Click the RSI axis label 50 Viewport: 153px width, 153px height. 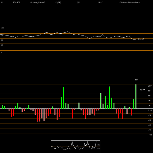(x=2, y=40)
